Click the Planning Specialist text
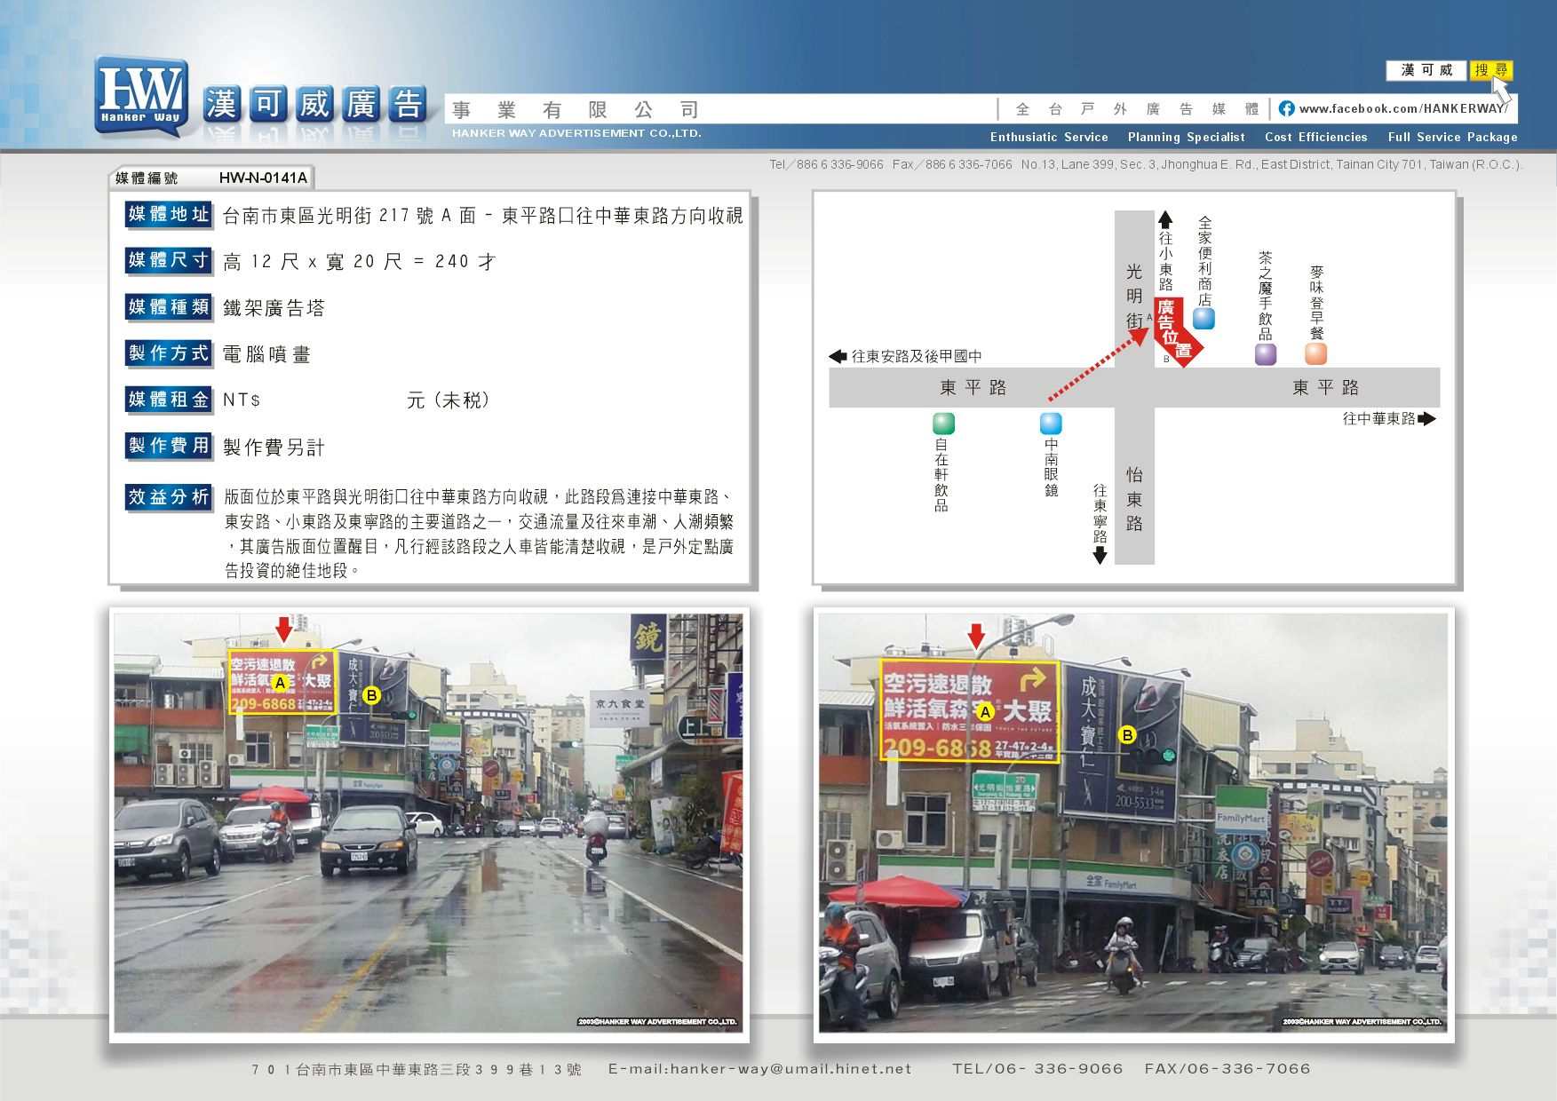Image resolution: width=1557 pixels, height=1101 pixels. coord(1186,137)
